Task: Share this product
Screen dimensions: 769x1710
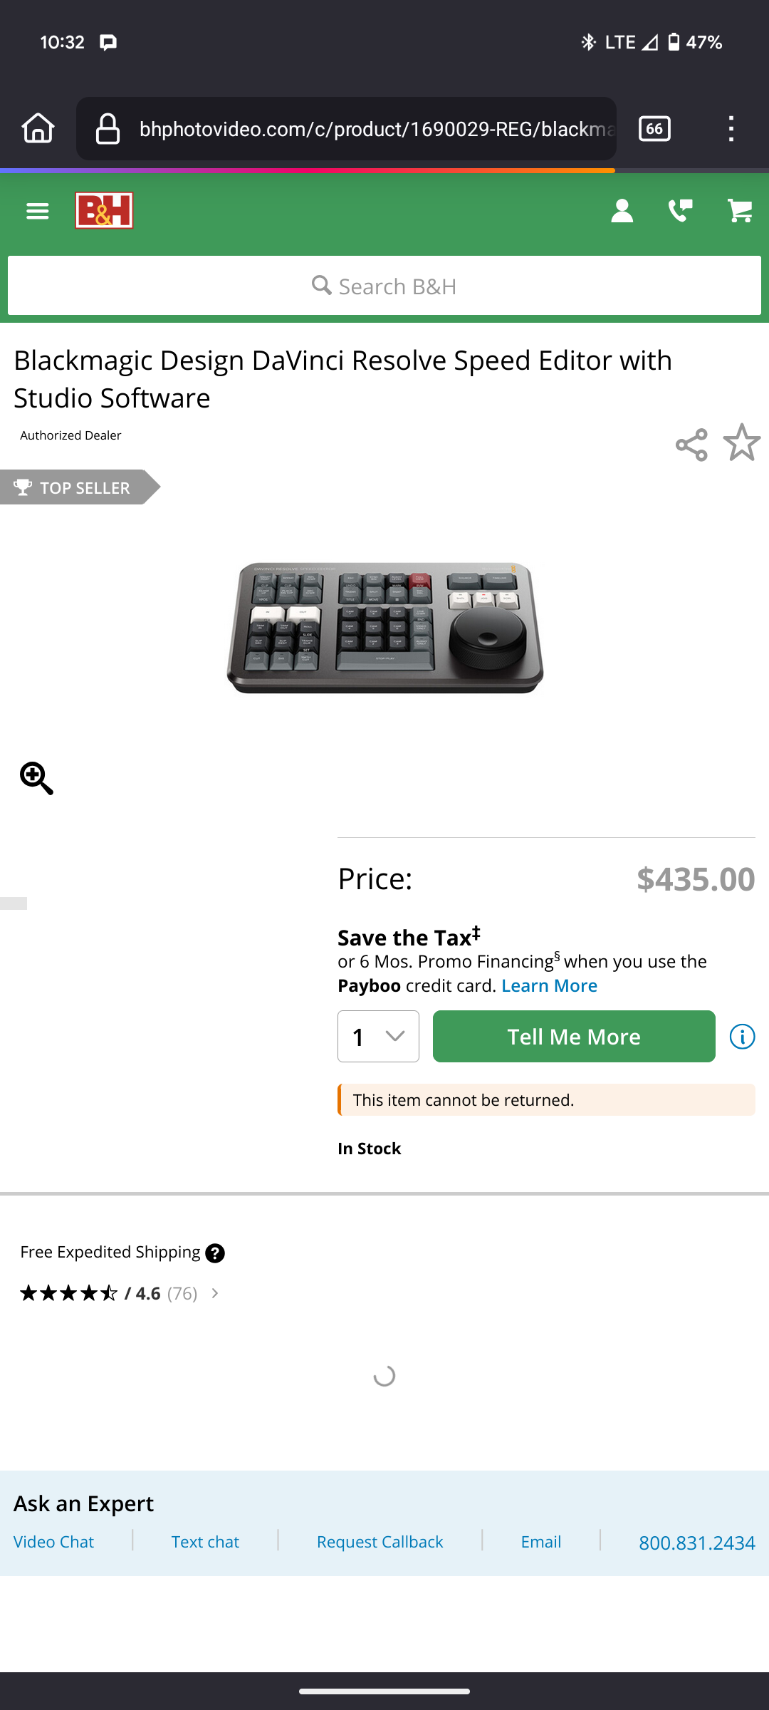Action: (691, 443)
